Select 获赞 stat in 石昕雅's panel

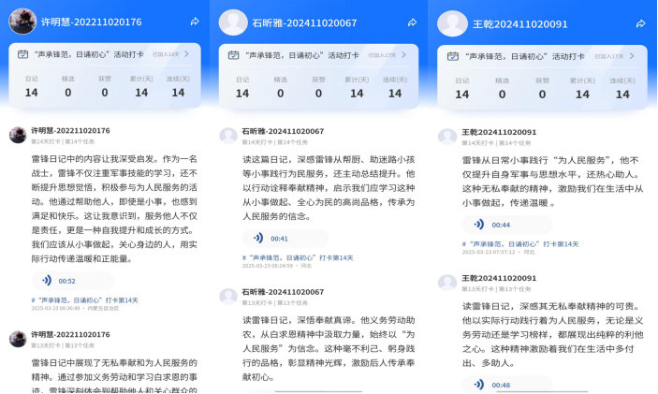(x=318, y=88)
